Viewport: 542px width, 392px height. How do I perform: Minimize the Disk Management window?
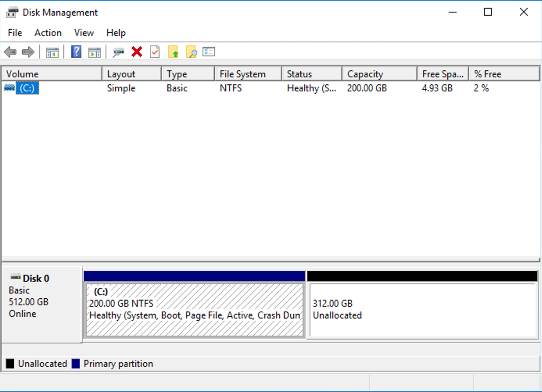tap(453, 12)
